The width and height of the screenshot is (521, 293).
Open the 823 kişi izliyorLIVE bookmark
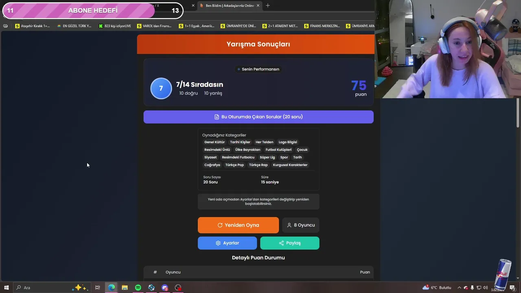tap(115, 26)
